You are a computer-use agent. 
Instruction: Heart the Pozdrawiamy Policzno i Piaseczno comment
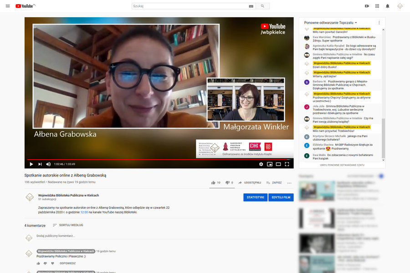click(x=52, y=263)
